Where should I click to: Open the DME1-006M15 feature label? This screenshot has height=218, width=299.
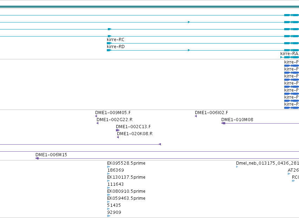tap(51, 155)
